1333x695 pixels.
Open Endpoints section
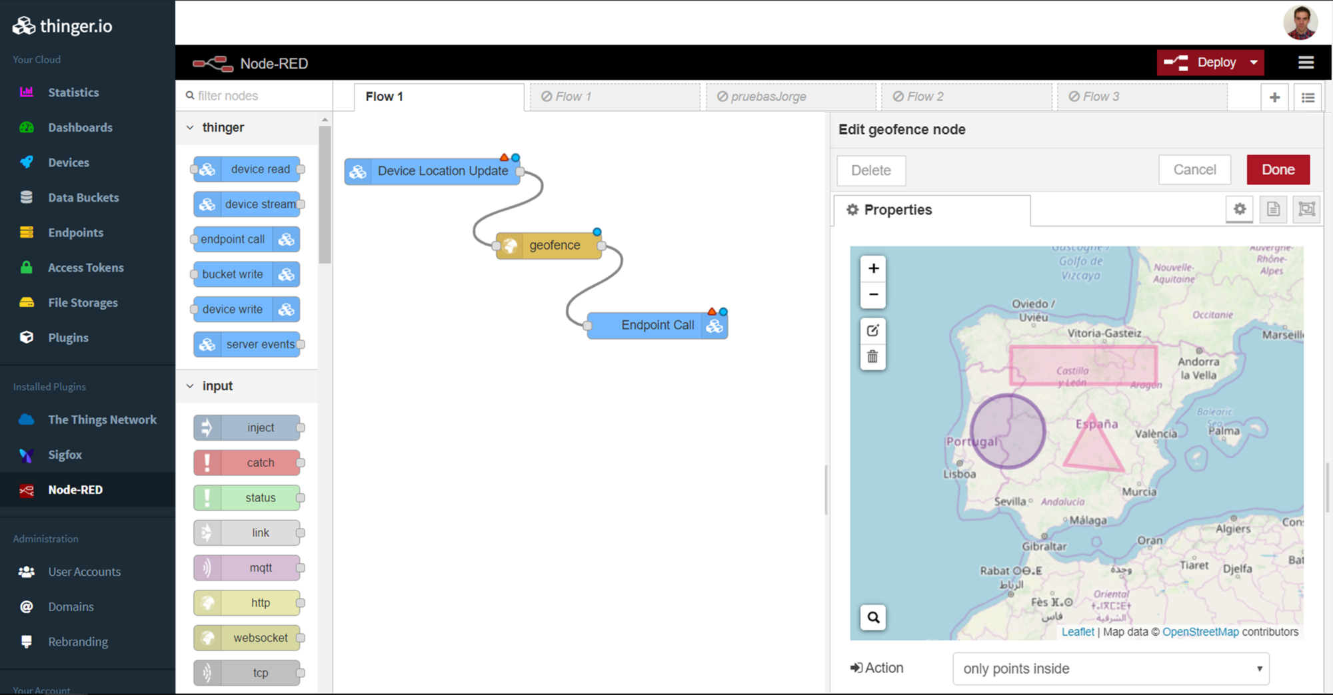75,232
